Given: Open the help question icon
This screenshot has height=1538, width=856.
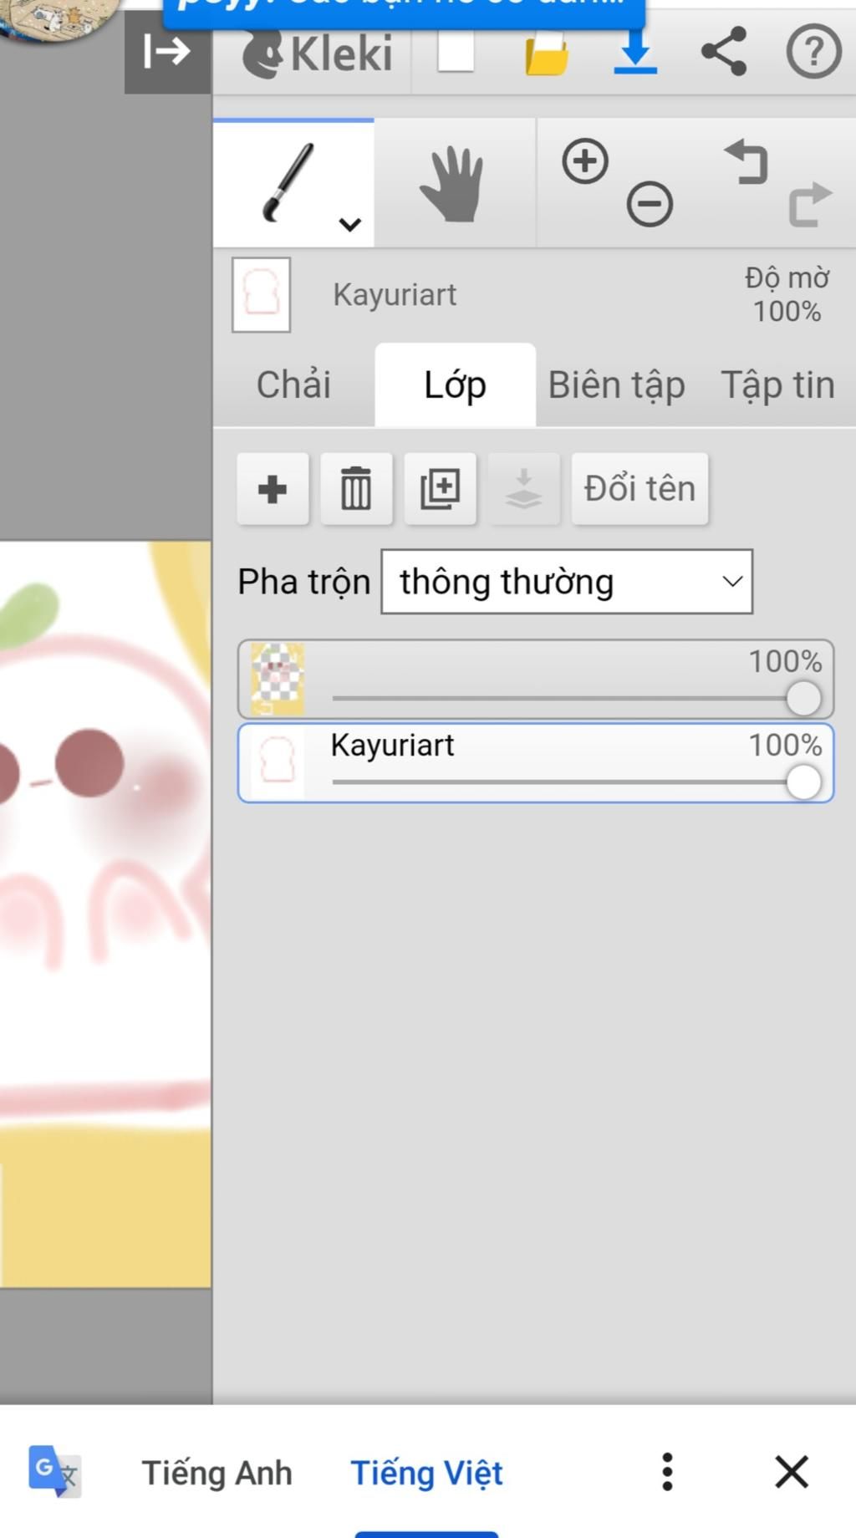Looking at the screenshot, I should coord(813,52).
